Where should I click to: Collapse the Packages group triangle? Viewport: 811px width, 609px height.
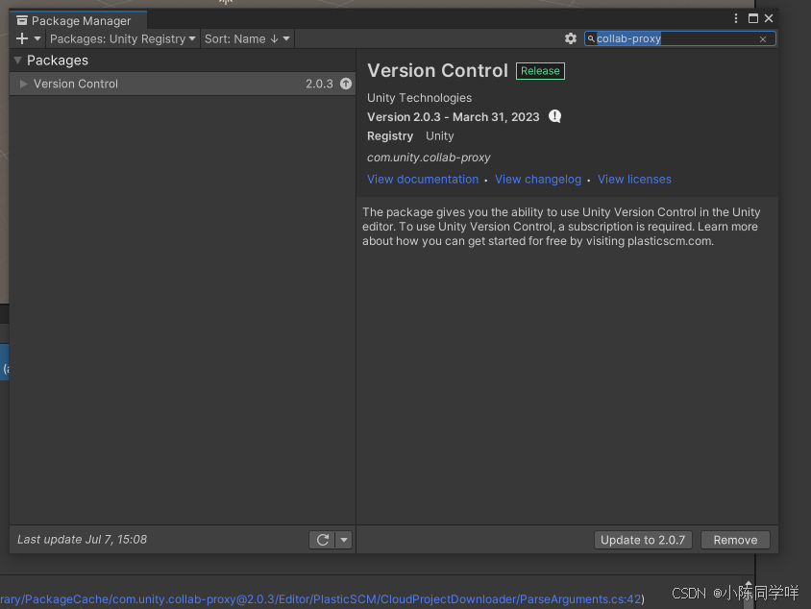point(17,61)
